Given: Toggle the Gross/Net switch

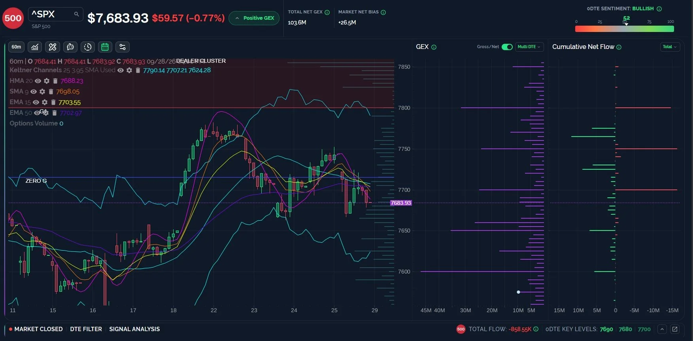Looking at the screenshot, I should 507,47.
